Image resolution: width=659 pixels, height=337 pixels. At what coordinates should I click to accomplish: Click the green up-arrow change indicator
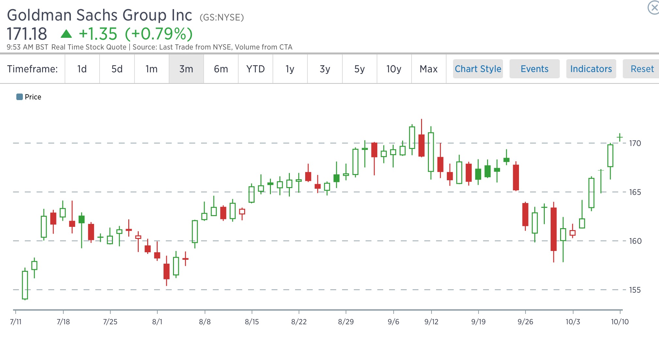pyautogui.click(x=66, y=34)
